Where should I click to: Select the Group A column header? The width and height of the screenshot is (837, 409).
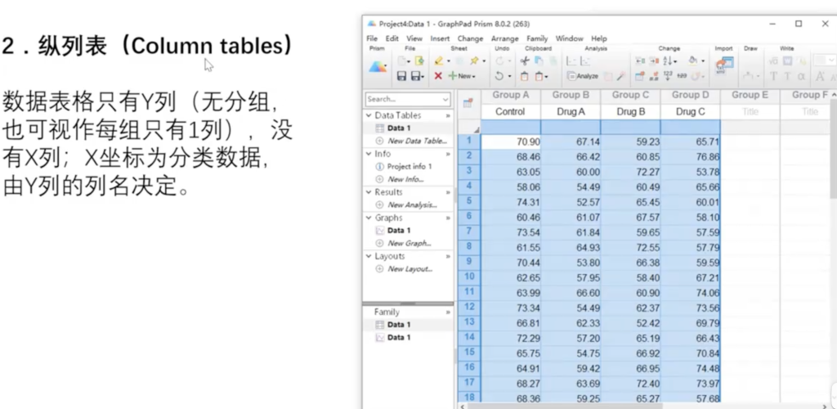(x=510, y=95)
